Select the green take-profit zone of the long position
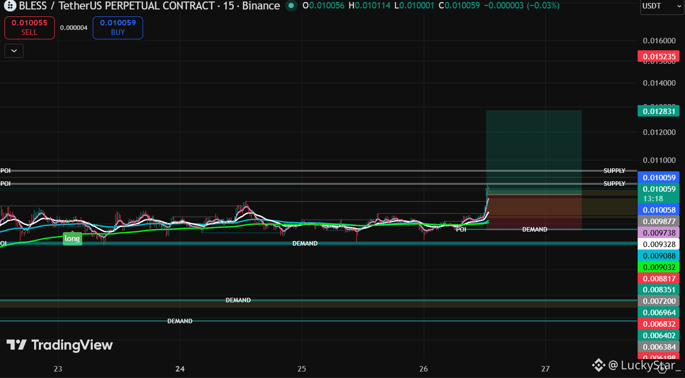Viewport: 685px width, 378px height. point(534,152)
